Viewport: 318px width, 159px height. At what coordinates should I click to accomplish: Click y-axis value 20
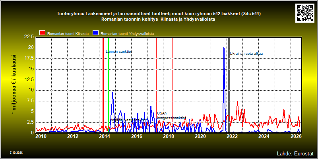click(31, 48)
